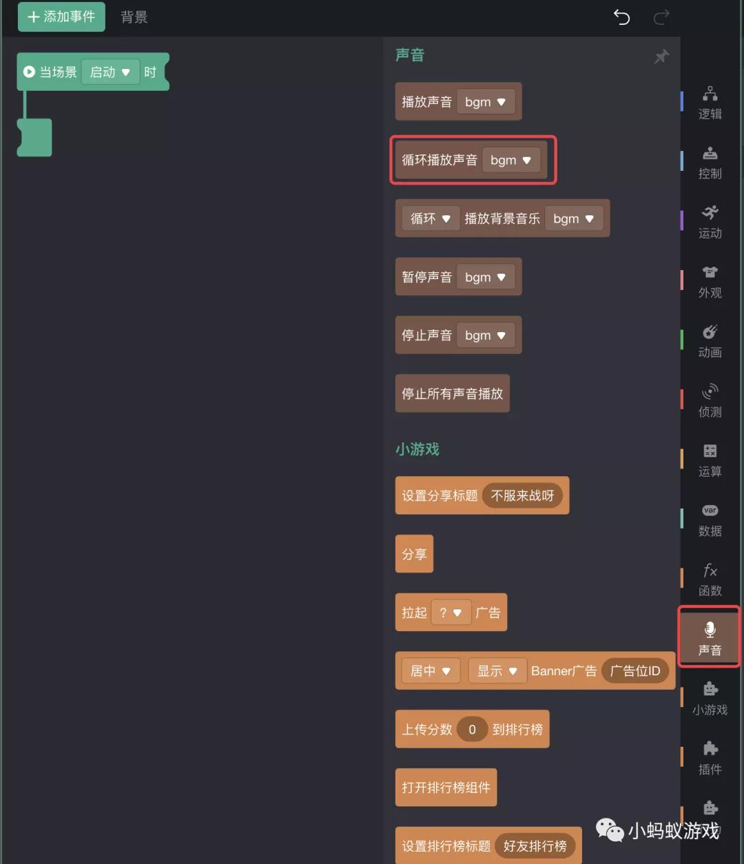Open the 运动 (Motion) blocks panel
This screenshot has height=864, width=744.
tap(710, 222)
